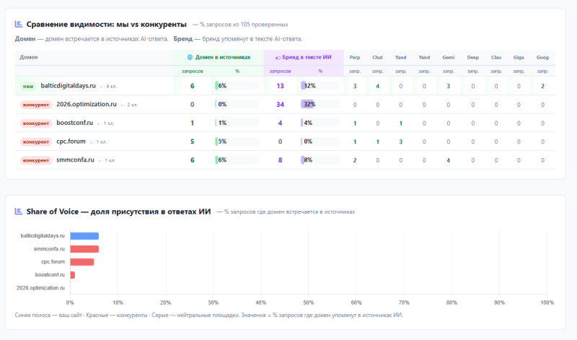577x340 pixels.
Task: Click the "конкурент" badge of 2026.optimization.ru
Action: coord(35,105)
